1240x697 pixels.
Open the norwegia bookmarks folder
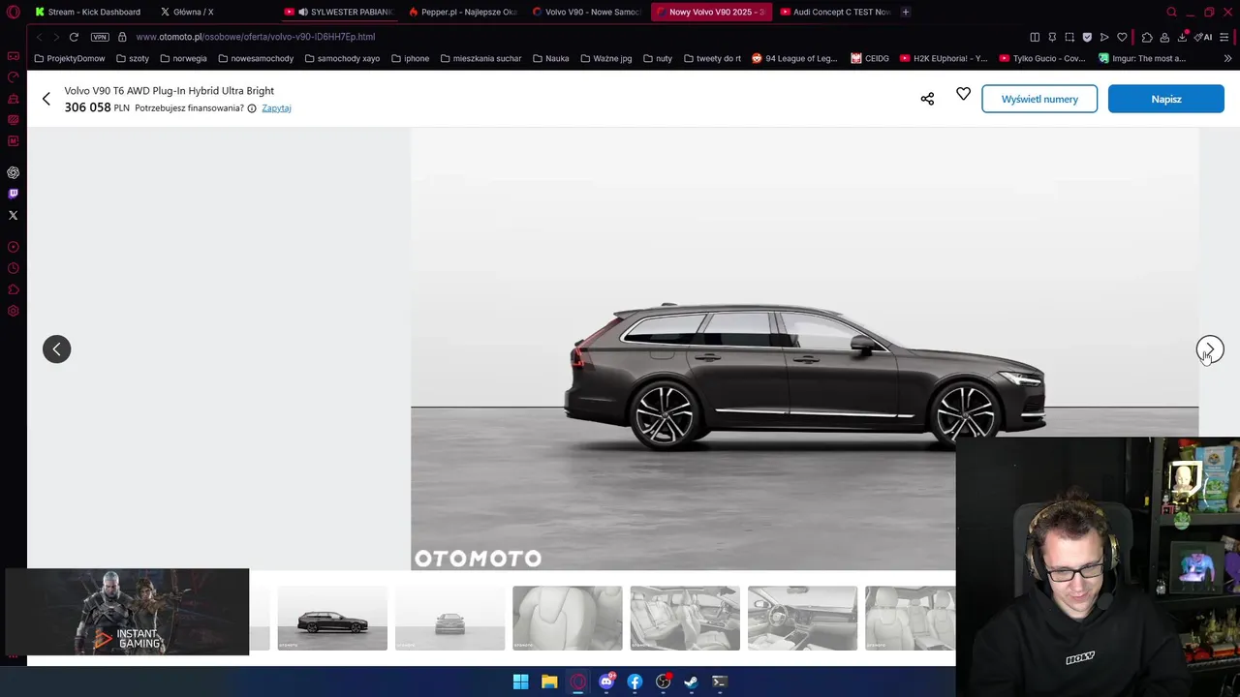[183, 58]
